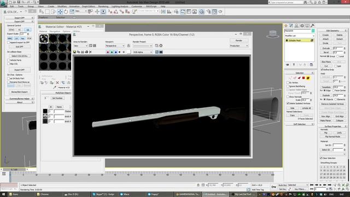
Task: Enable the green channel in render window
Action: pos(112,52)
